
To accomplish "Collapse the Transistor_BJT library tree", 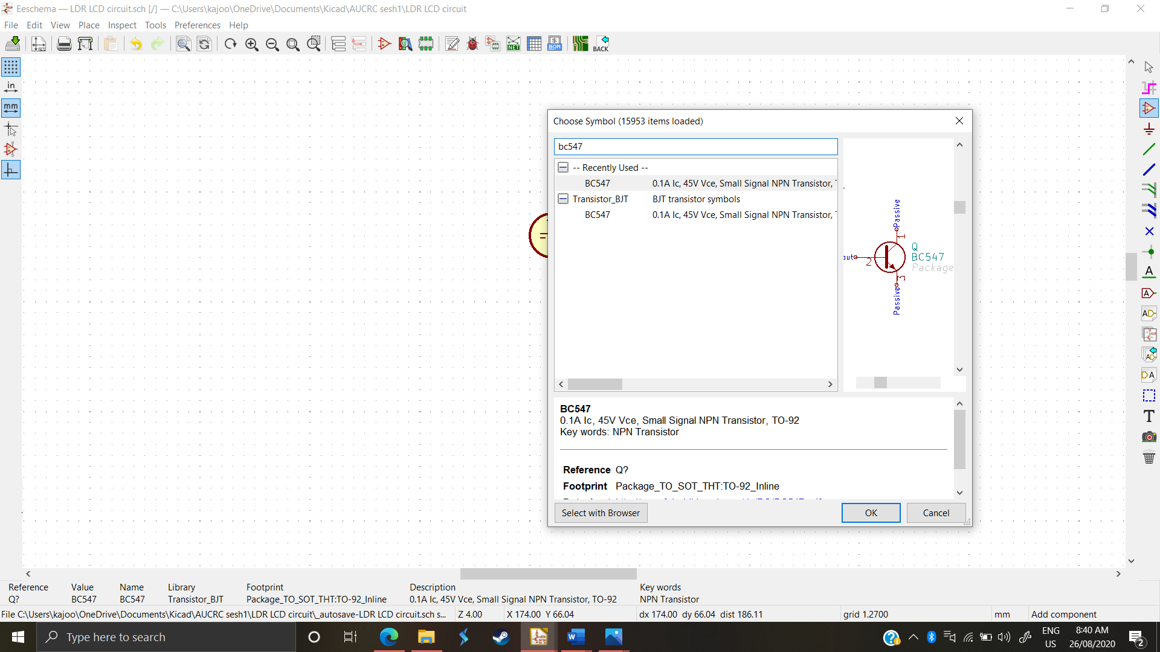I will pyautogui.click(x=562, y=198).
